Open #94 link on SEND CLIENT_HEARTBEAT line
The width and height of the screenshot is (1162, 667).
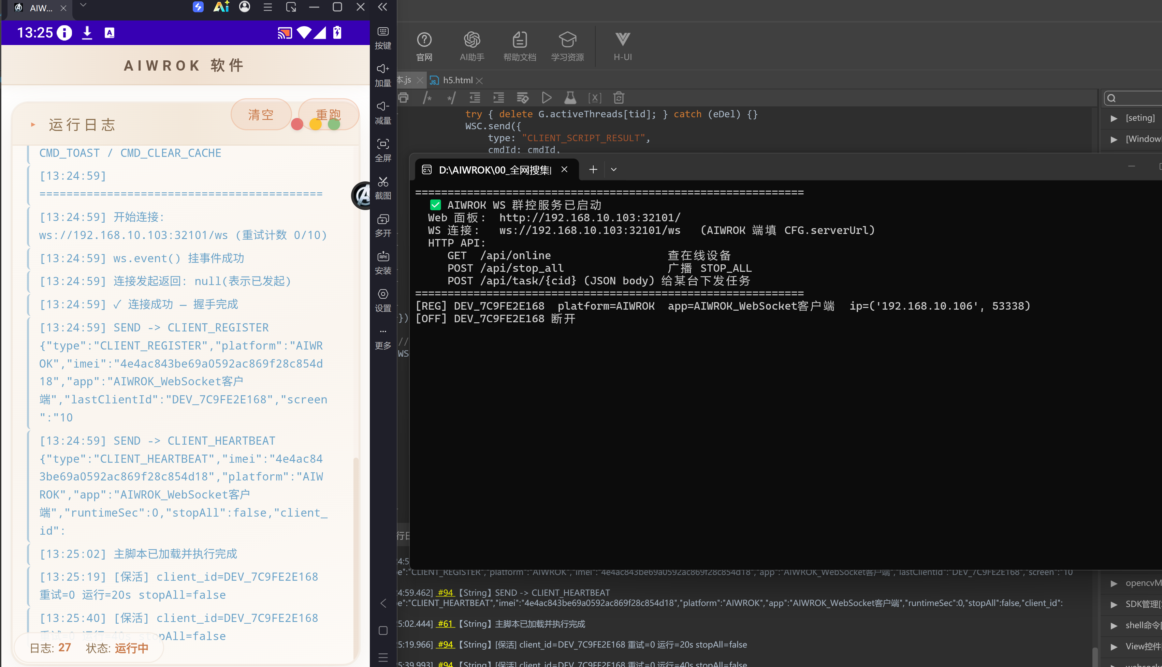445,592
